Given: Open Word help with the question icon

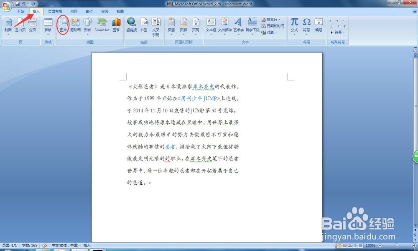Looking at the screenshot, I should [414, 11].
